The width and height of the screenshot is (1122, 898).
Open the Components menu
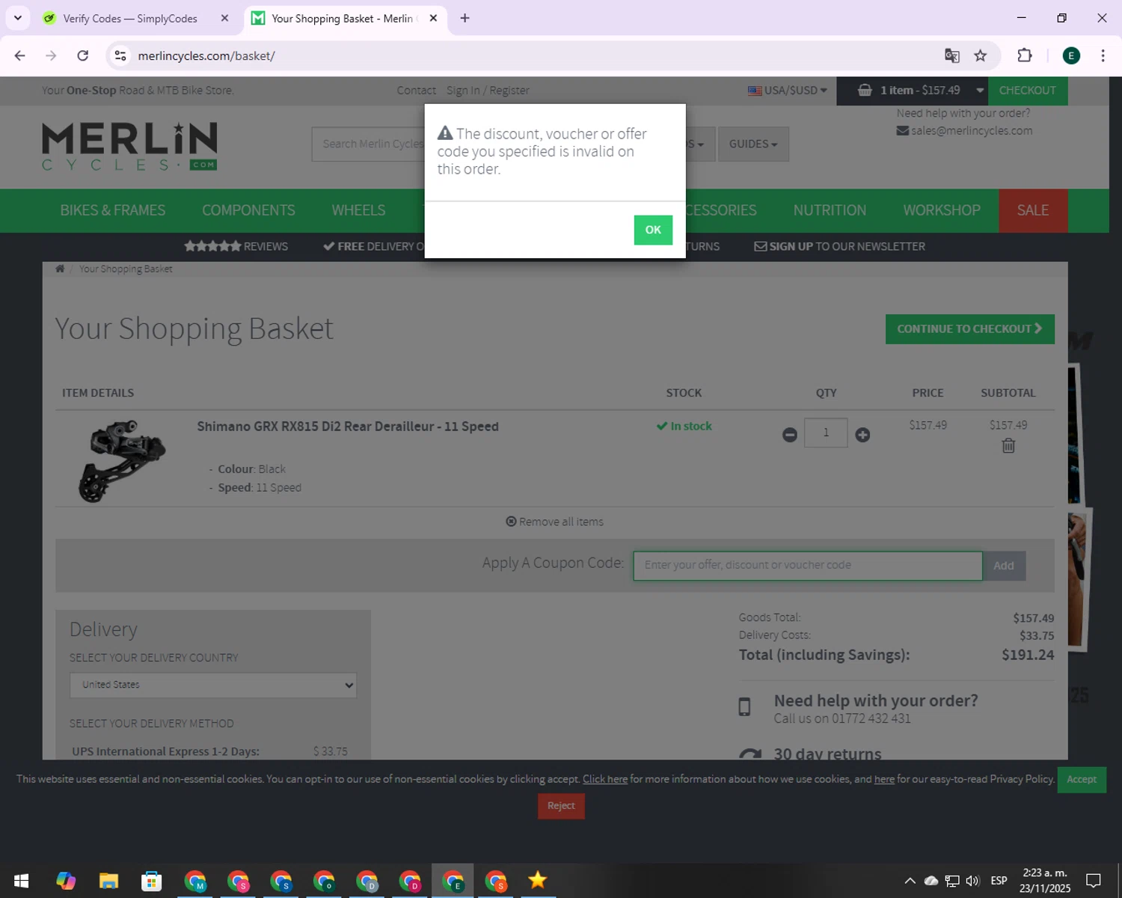[248, 210]
